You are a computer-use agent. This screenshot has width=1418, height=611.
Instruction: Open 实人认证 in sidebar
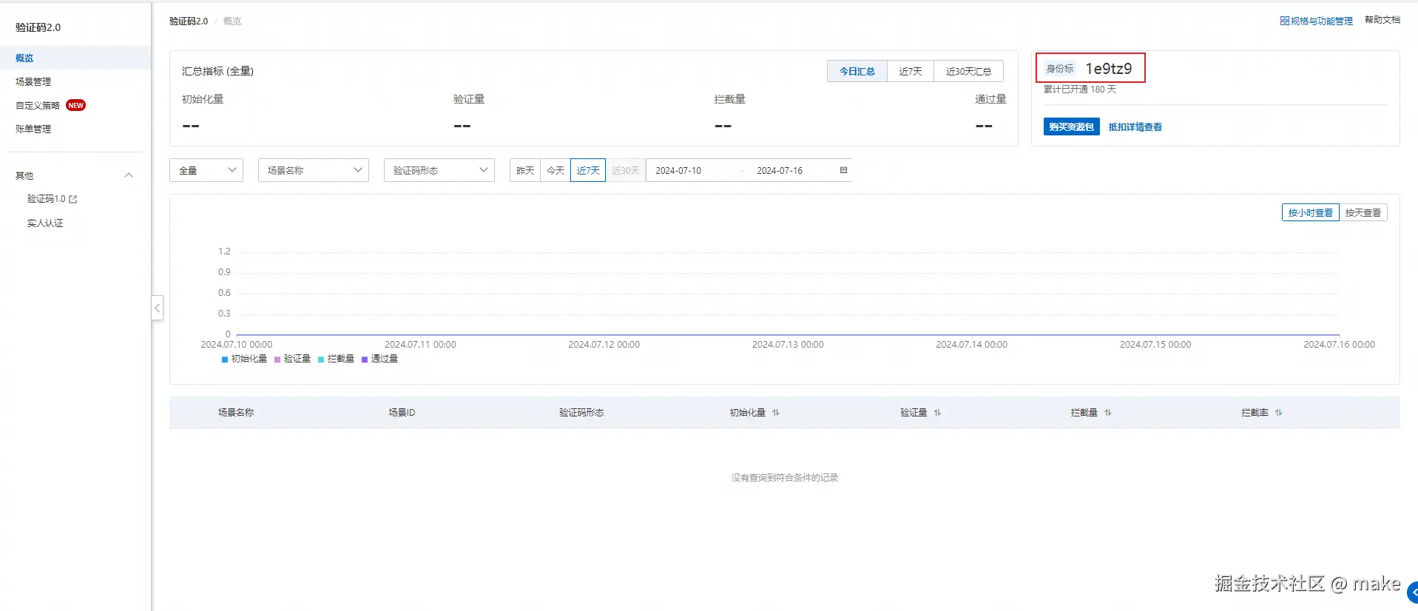coord(45,223)
